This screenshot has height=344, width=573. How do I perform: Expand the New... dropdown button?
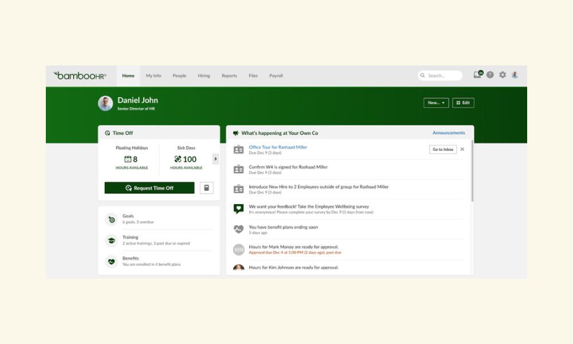[436, 103]
